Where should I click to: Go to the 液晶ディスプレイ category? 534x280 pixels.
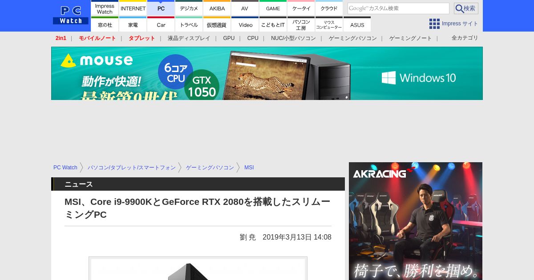(x=189, y=38)
